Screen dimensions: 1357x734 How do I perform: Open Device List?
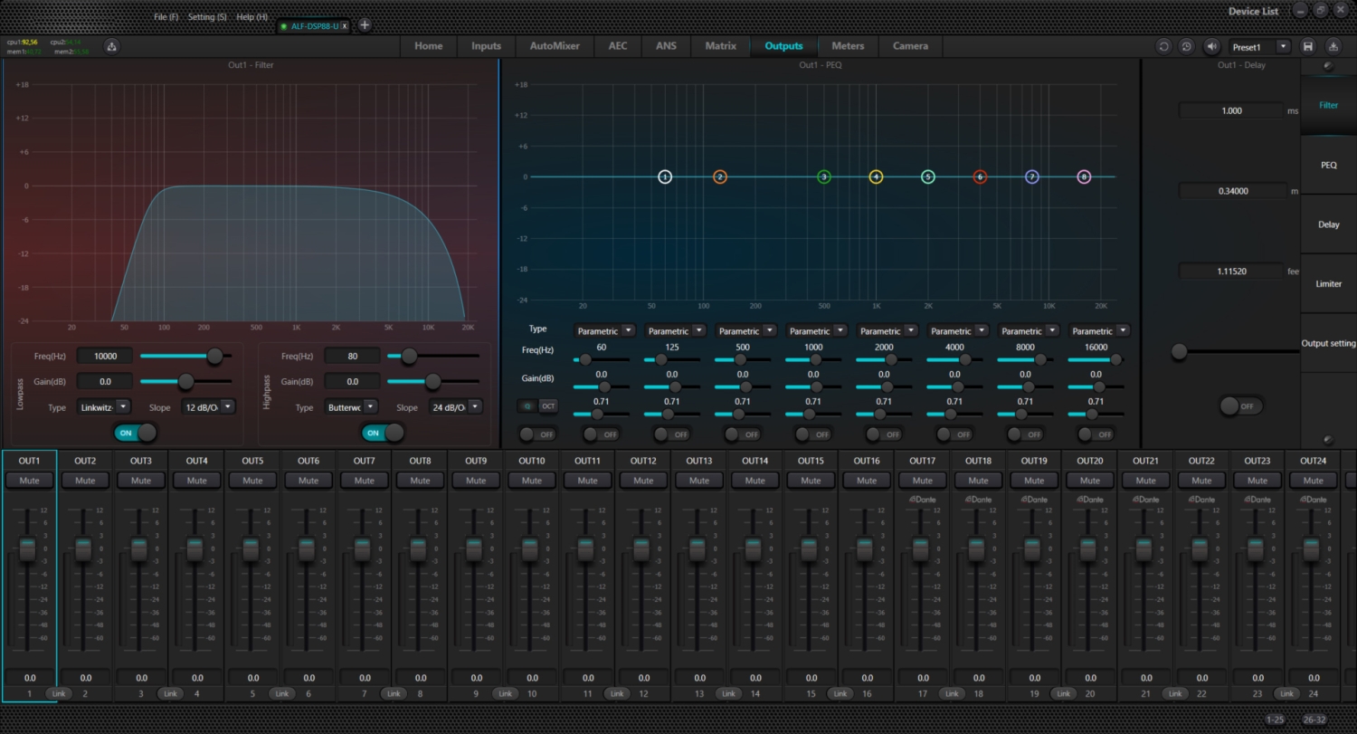point(1253,12)
